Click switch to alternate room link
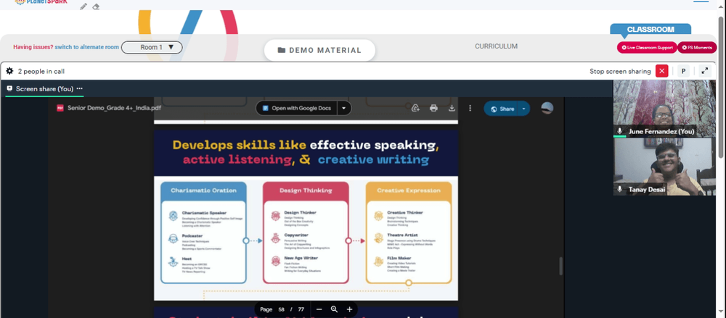This screenshot has width=726, height=318. pos(86,47)
